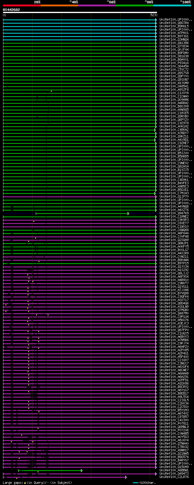Select hit label UniRef100_Q9FYY0

174,76
